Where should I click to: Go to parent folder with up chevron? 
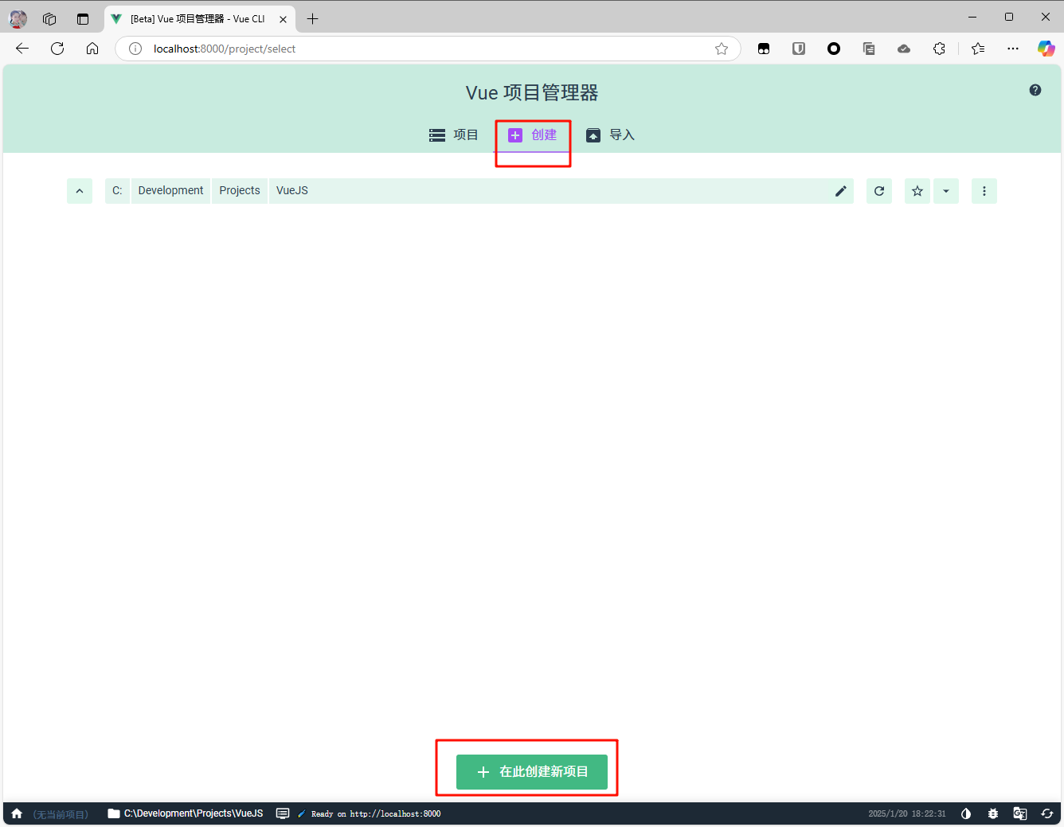tap(80, 191)
